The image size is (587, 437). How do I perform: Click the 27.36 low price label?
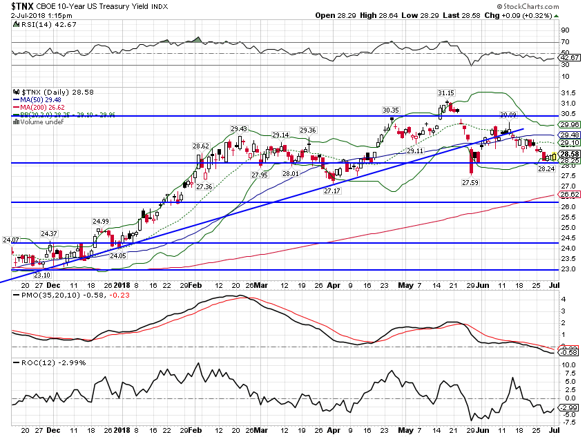(204, 186)
